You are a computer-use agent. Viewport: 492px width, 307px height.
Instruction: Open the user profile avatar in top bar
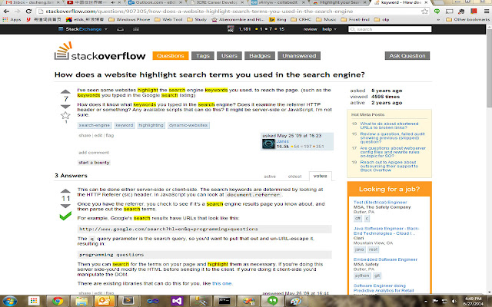coord(231,29)
